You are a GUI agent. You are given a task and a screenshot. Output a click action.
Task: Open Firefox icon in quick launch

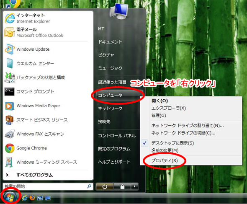pos(32,198)
